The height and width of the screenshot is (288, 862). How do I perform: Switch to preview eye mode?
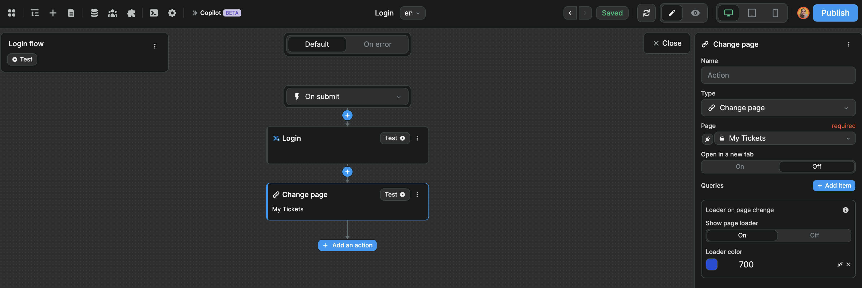tap(695, 13)
